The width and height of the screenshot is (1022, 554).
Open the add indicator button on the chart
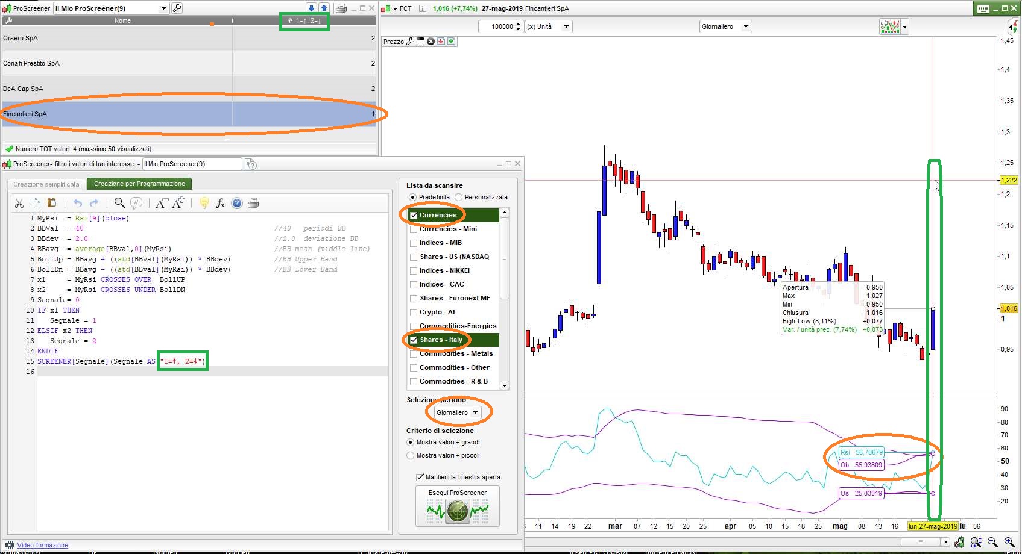[890, 26]
